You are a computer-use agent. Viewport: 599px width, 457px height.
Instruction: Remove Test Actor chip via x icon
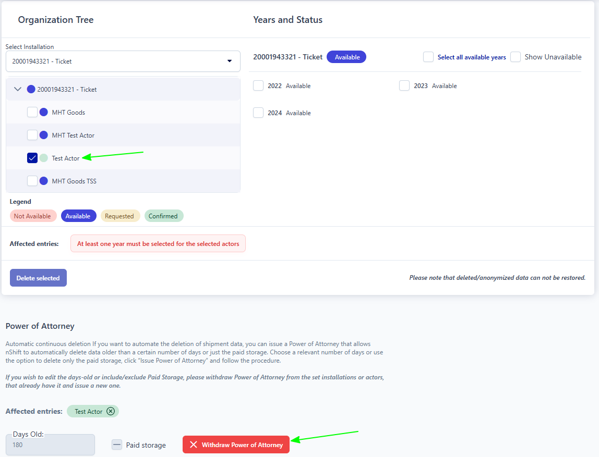click(x=111, y=411)
